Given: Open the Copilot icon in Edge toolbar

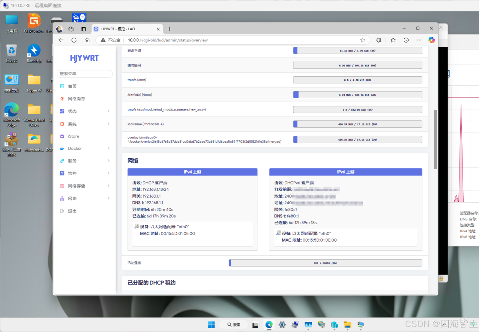Looking at the screenshot, I should coord(431,40).
